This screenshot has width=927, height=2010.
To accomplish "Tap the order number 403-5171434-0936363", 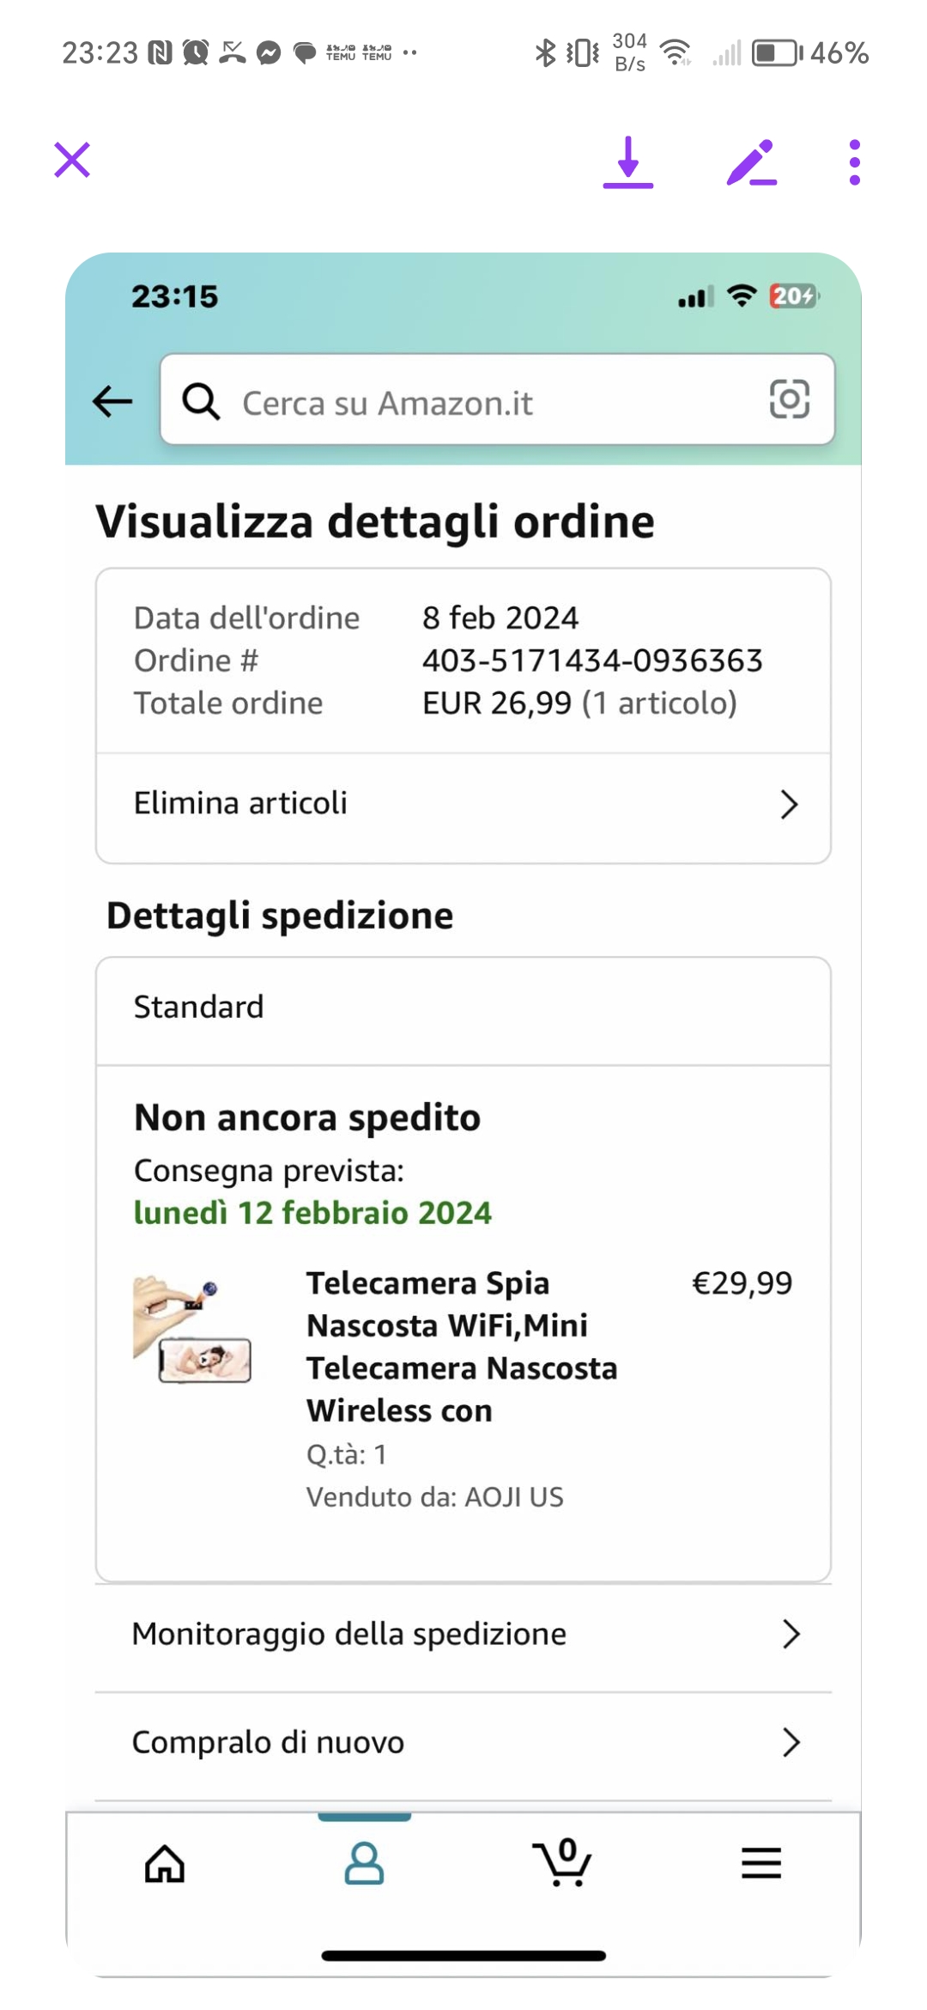I will point(592,661).
